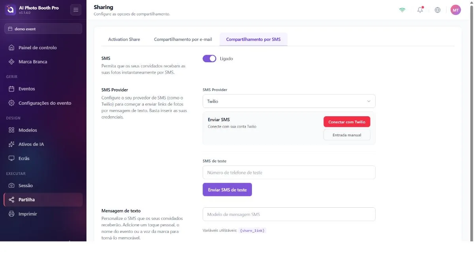Expand the SMS Provider Twilio dropdown

tap(289, 101)
